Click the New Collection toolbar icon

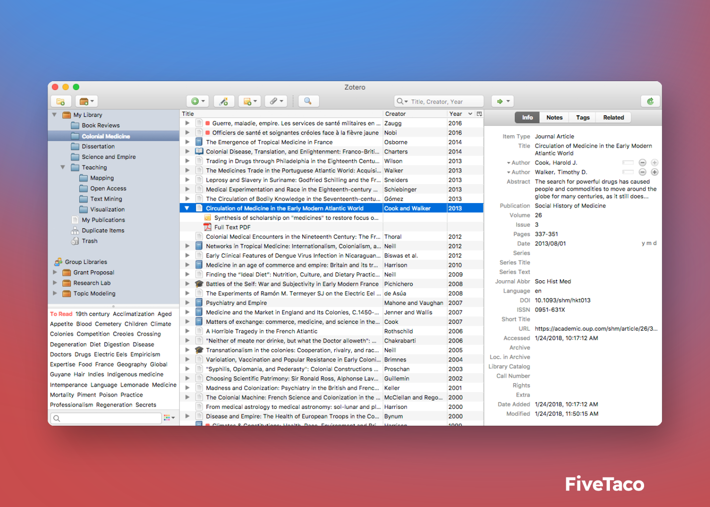[61, 101]
